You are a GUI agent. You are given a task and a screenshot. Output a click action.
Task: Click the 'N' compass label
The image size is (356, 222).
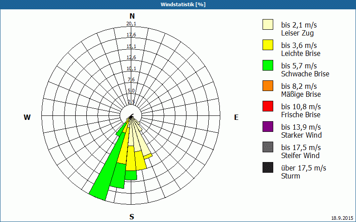pyautogui.click(x=132, y=16)
